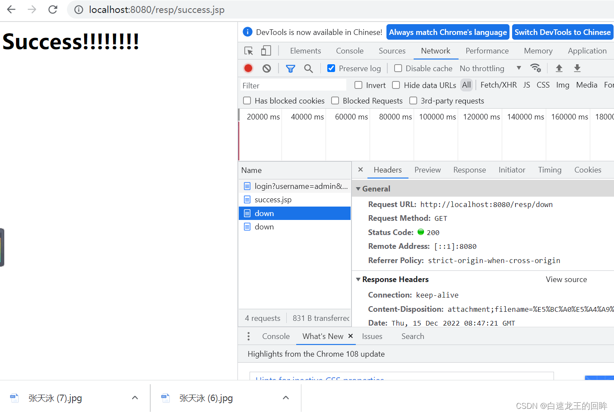Switch to the Elements tab

[x=305, y=51]
